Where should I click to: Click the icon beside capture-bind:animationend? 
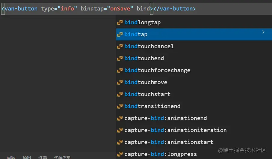120,118
